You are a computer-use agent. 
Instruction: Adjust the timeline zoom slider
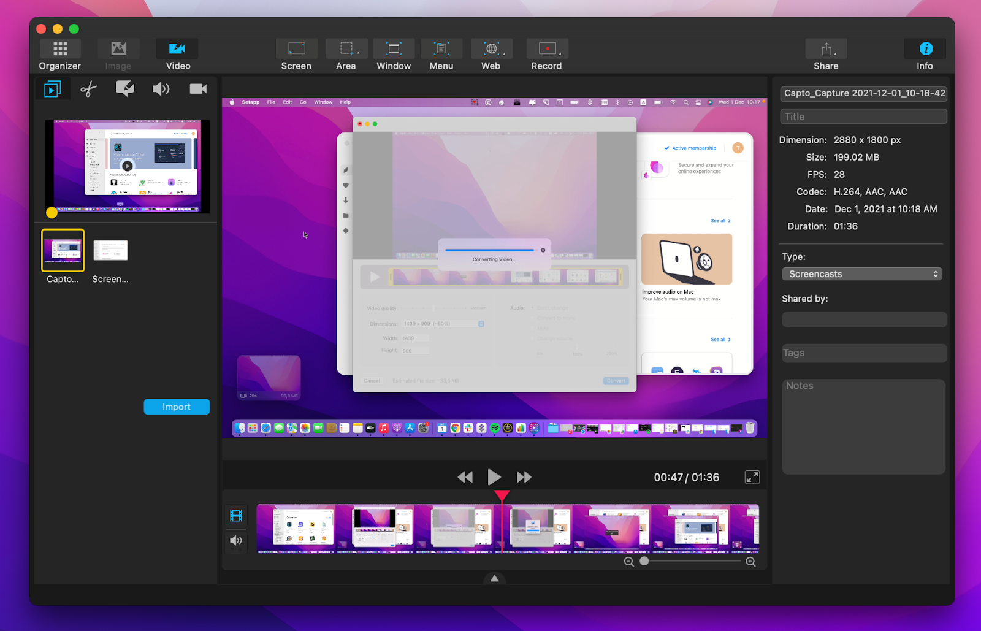point(644,561)
